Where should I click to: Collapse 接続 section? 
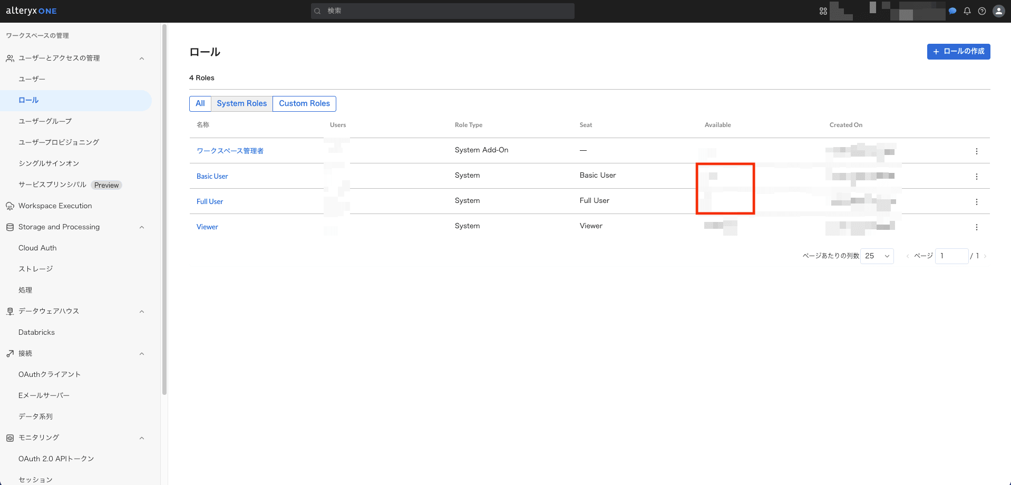(142, 354)
